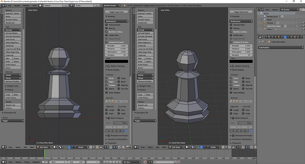The image size is (305, 164).
Task: Click the timeline Start frame field
Action: [x=58, y=162]
